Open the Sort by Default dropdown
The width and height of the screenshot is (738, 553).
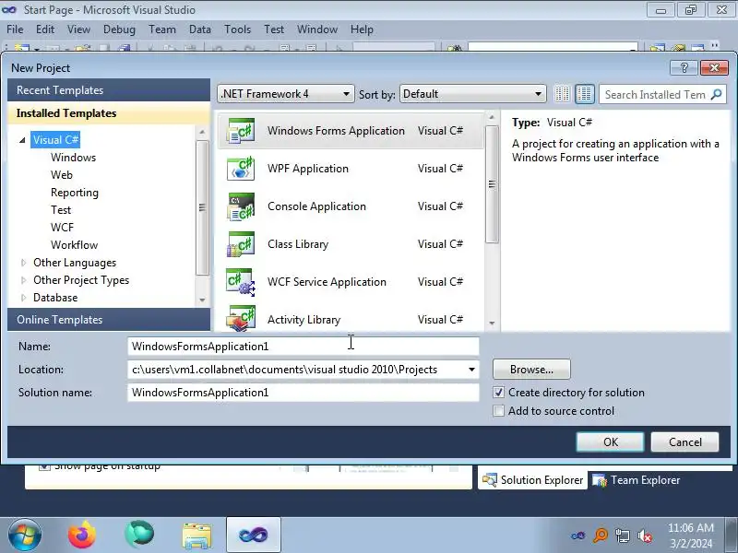472,94
